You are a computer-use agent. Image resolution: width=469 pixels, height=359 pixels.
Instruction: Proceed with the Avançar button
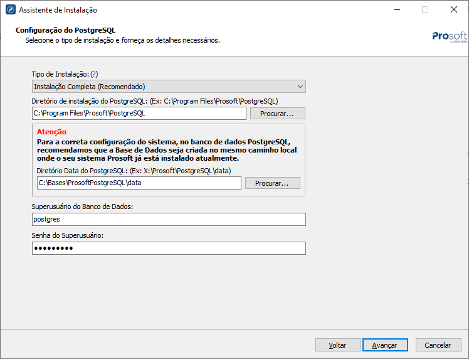pyautogui.click(x=385, y=345)
